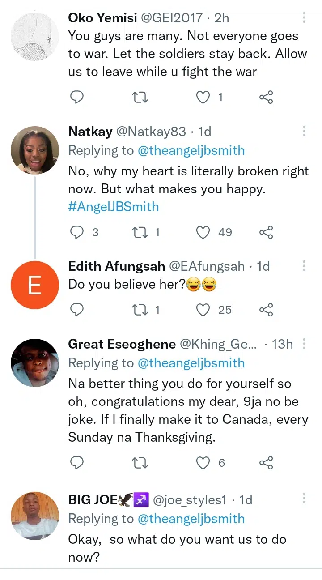322x580 pixels.
Task: Like Natkay's tweet with 49 likes
Action: 203,232
